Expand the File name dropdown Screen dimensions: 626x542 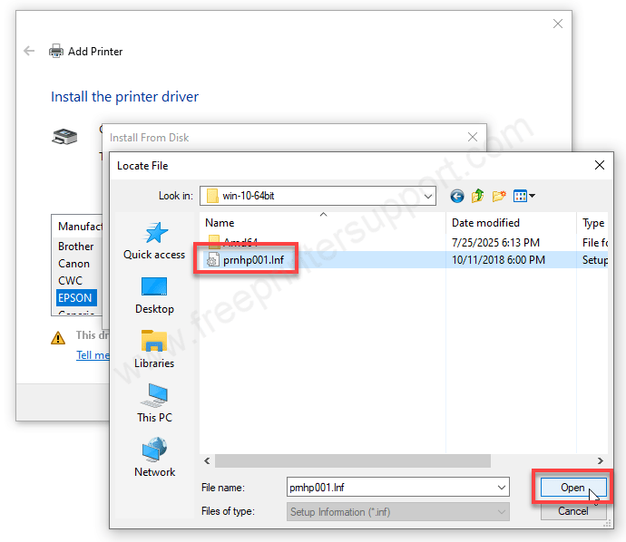502,488
